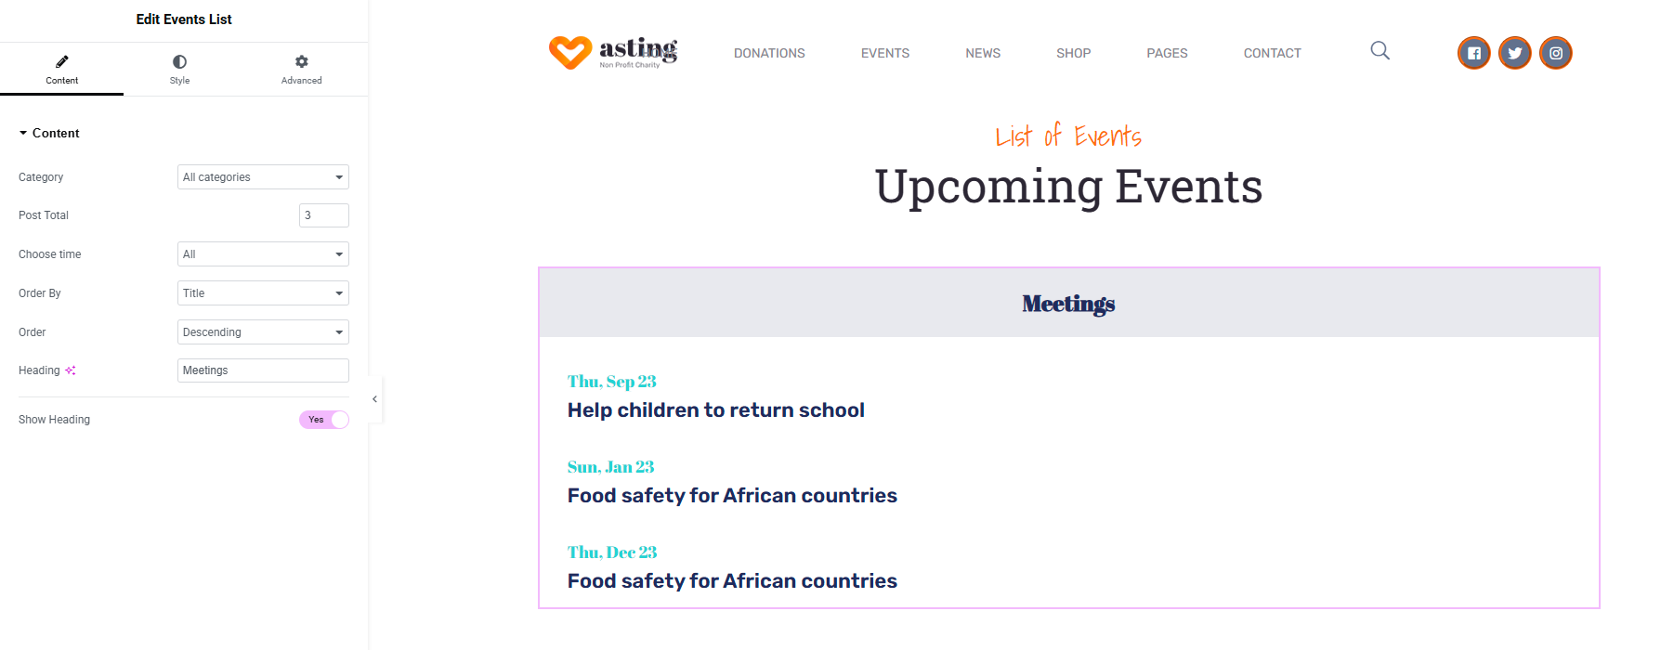
Task: Toggle the Show Heading switch off
Action: (x=323, y=420)
